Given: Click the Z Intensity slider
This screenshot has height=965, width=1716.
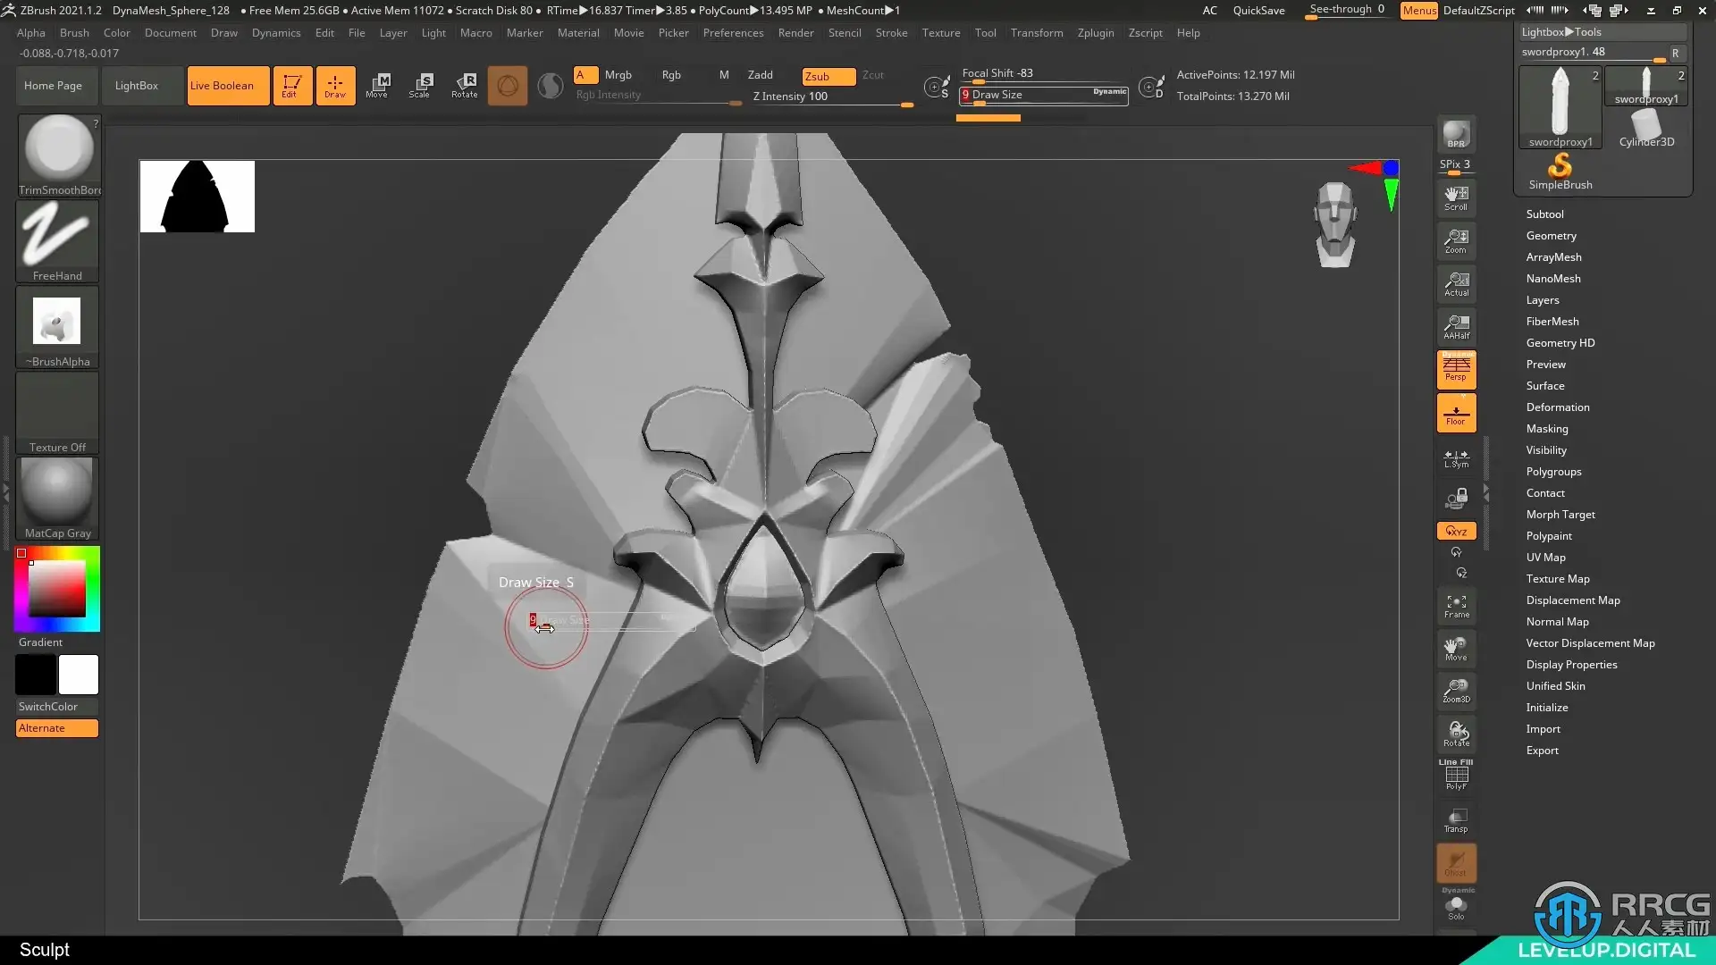Looking at the screenshot, I should click(x=831, y=96).
